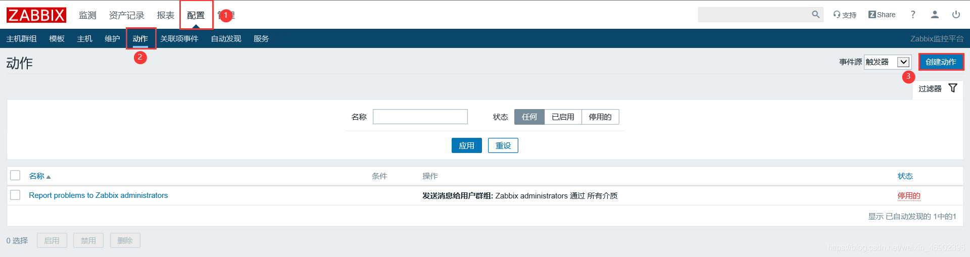Click the power logout icon
Screen dimensions: 970x257
(956, 15)
